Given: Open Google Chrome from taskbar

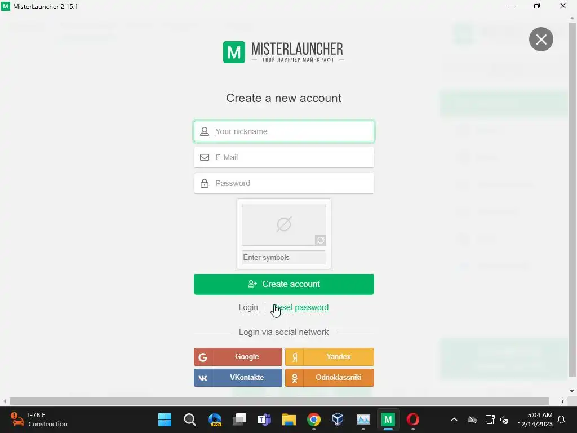Looking at the screenshot, I should 313,419.
